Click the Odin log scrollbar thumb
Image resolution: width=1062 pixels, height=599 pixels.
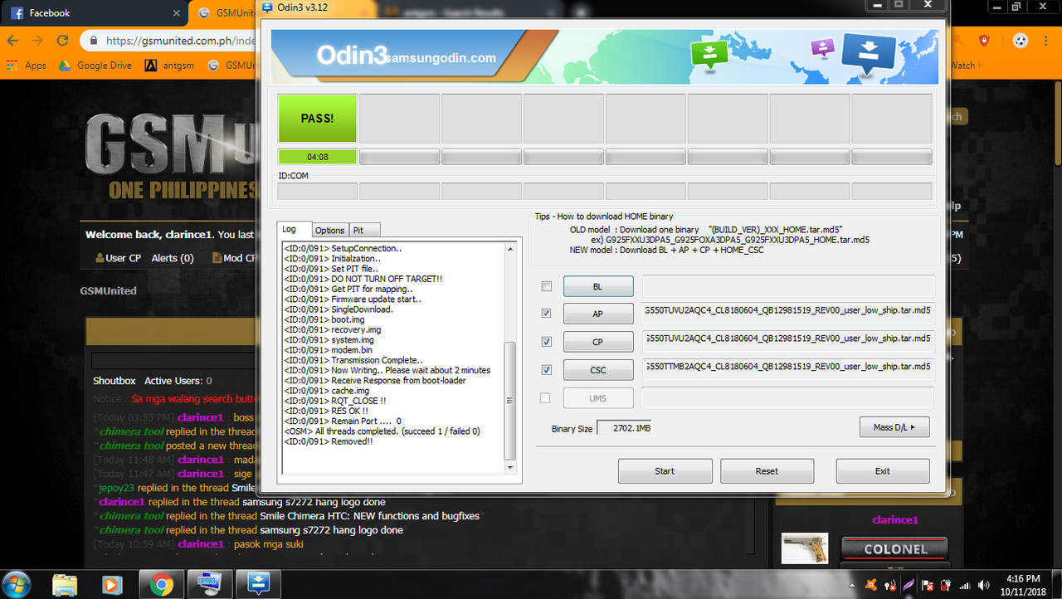click(x=510, y=400)
